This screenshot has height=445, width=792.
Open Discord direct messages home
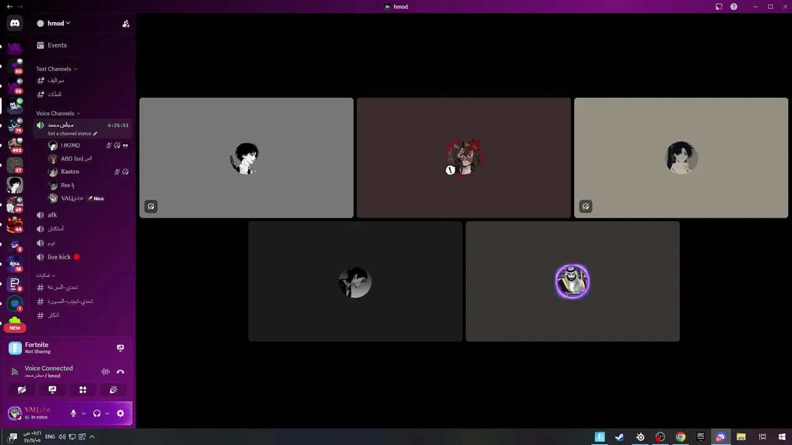[x=15, y=23]
